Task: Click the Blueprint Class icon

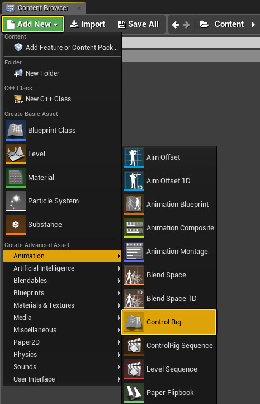Action: coord(16,131)
